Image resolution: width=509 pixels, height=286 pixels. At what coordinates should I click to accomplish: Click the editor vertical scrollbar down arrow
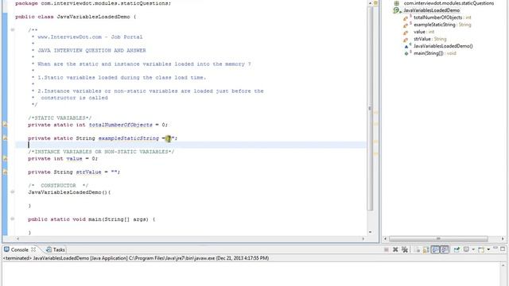point(370,232)
